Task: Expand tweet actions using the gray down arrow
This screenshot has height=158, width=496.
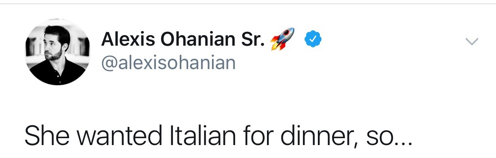Action: tap(472, 41)
